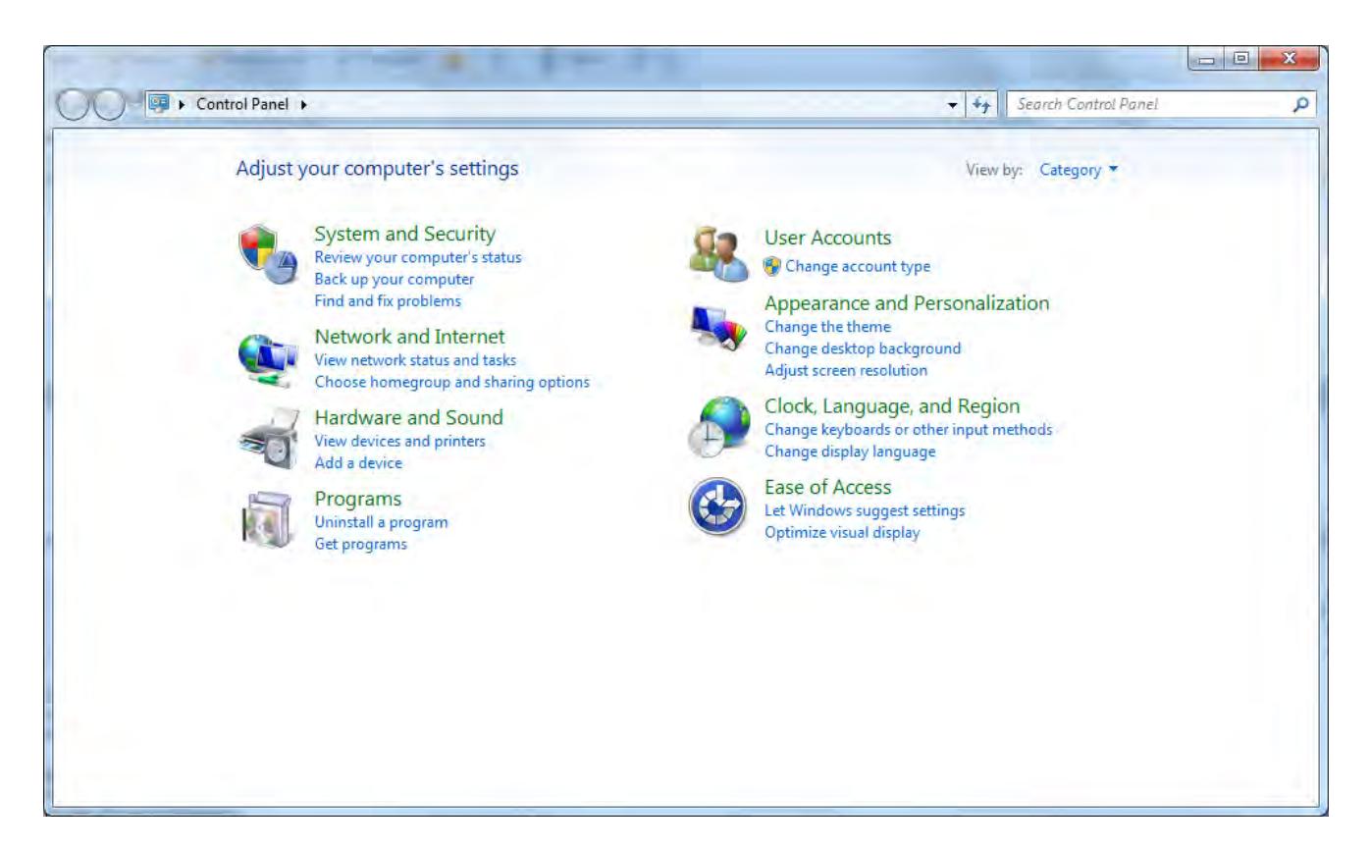
Task: Open Appearance and Personalization heading link
Action: point(907,303)
